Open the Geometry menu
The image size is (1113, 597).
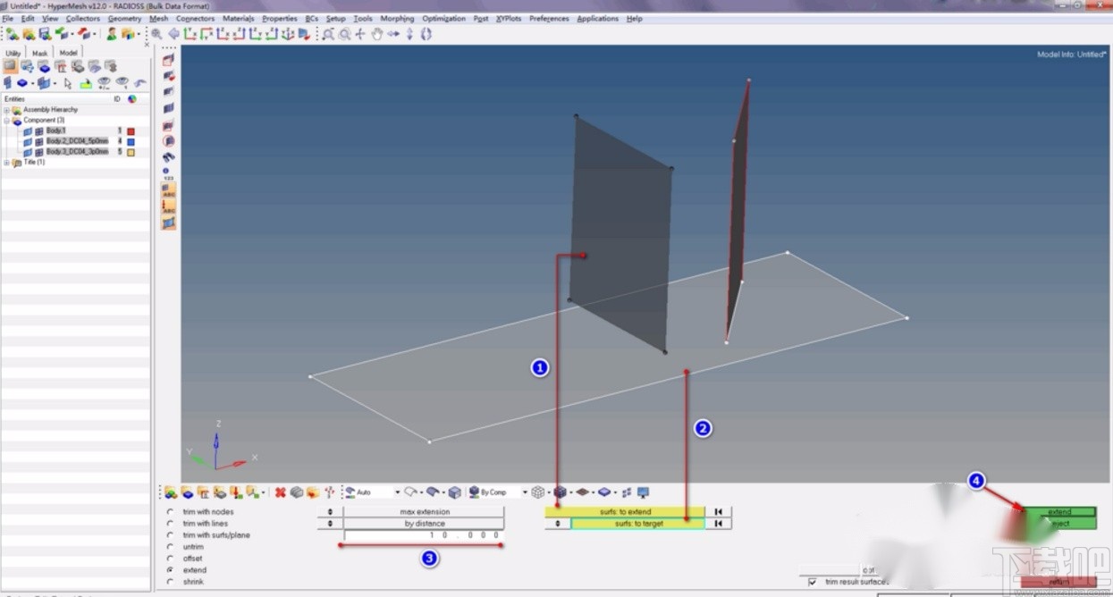124,18
